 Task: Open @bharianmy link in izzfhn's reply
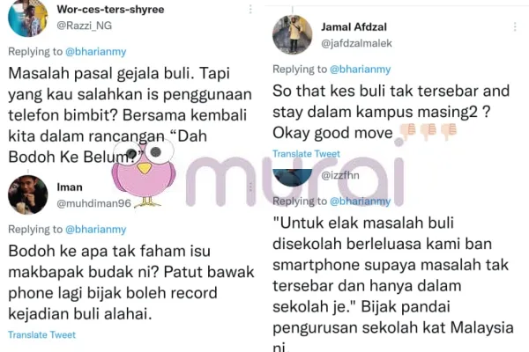[360, 202]
